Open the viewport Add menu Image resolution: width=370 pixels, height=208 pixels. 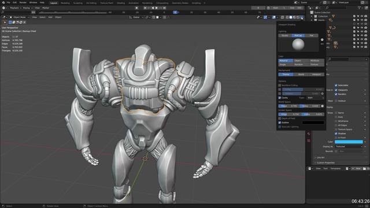pos(50,17)
